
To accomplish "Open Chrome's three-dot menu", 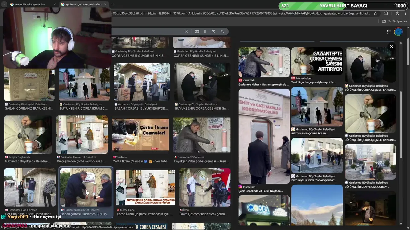I will (406, 13).
